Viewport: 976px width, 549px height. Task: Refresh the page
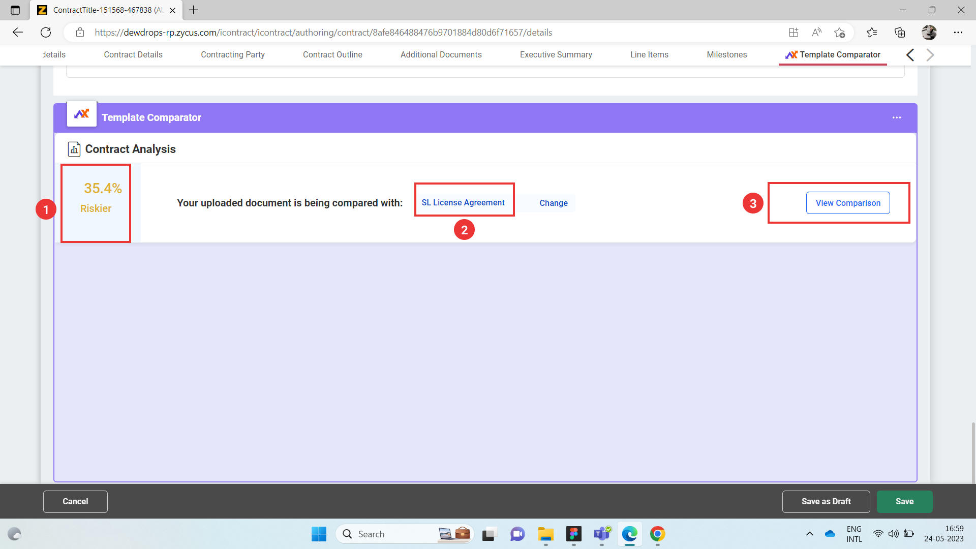coord(46,33)
